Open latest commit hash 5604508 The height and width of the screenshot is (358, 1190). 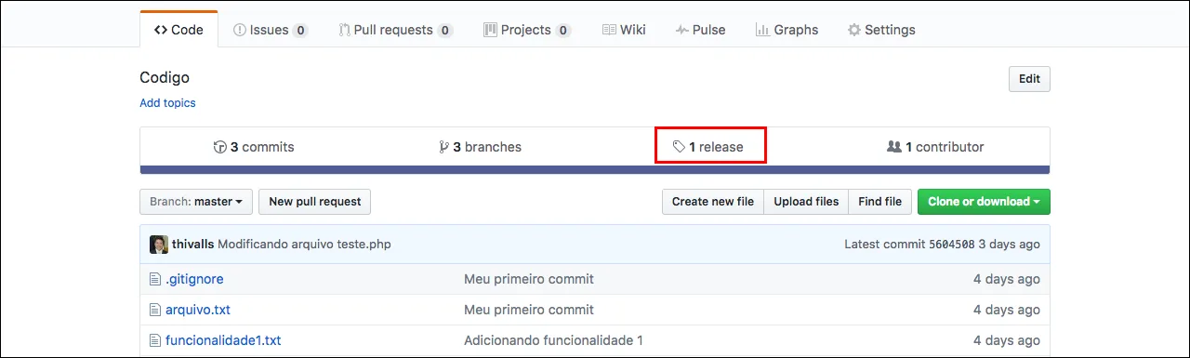pos(952,245)
